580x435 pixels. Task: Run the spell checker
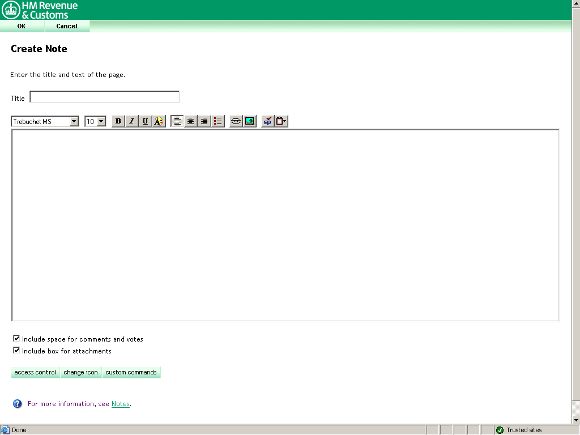click(267, 121)
